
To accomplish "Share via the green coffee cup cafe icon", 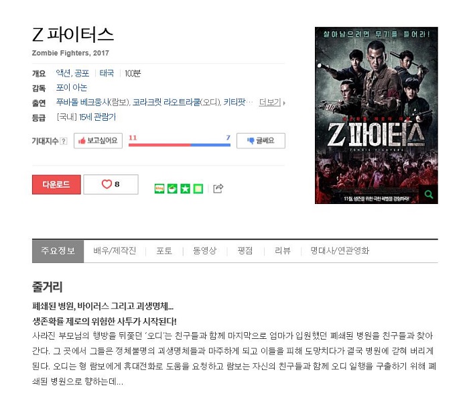I will pos(172,189).
